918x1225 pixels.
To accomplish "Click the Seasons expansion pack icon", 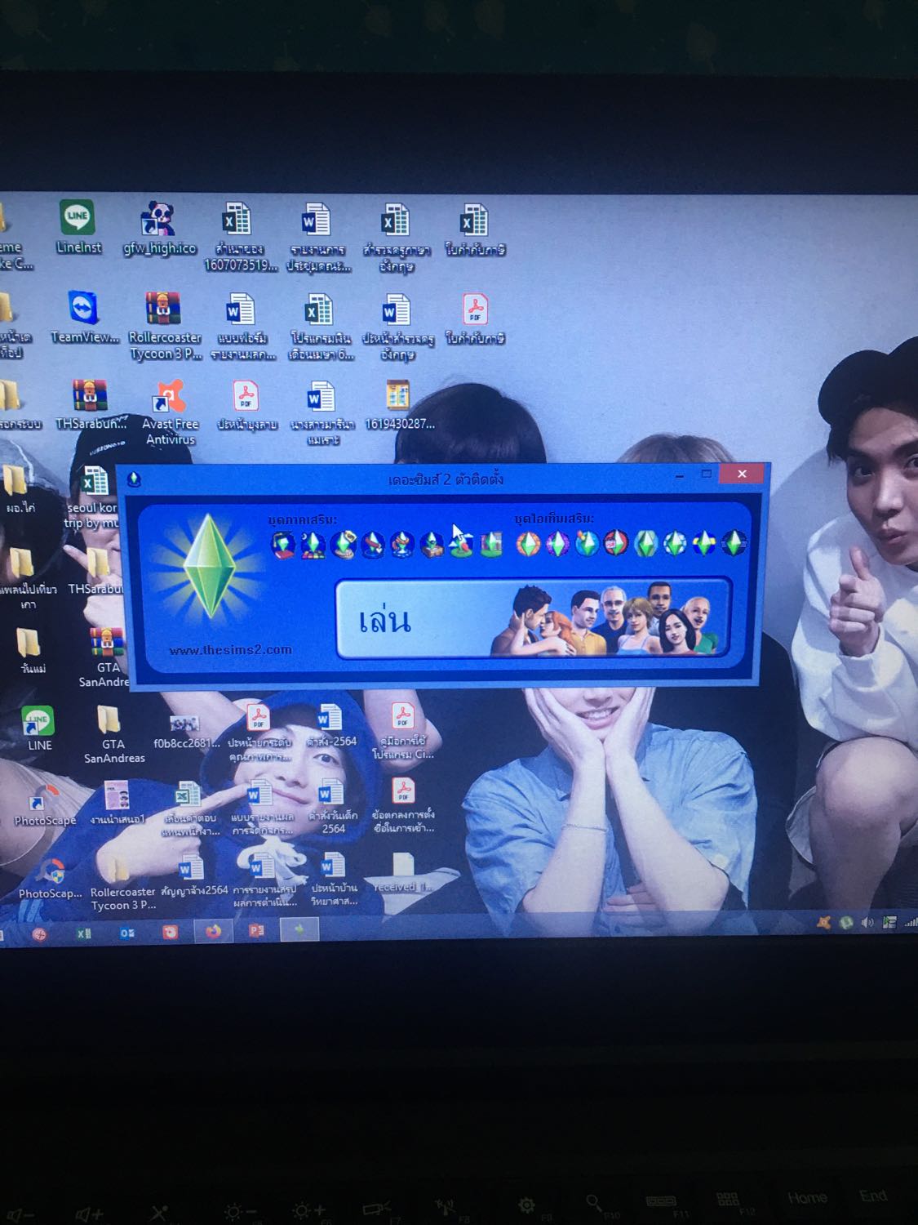I will (402, 544).
